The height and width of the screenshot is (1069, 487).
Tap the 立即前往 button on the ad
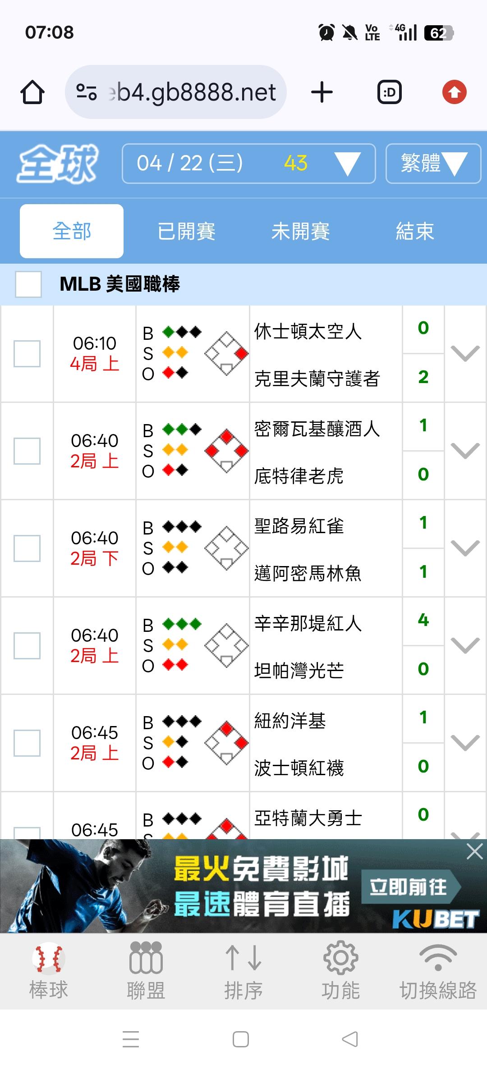(409, 887)
